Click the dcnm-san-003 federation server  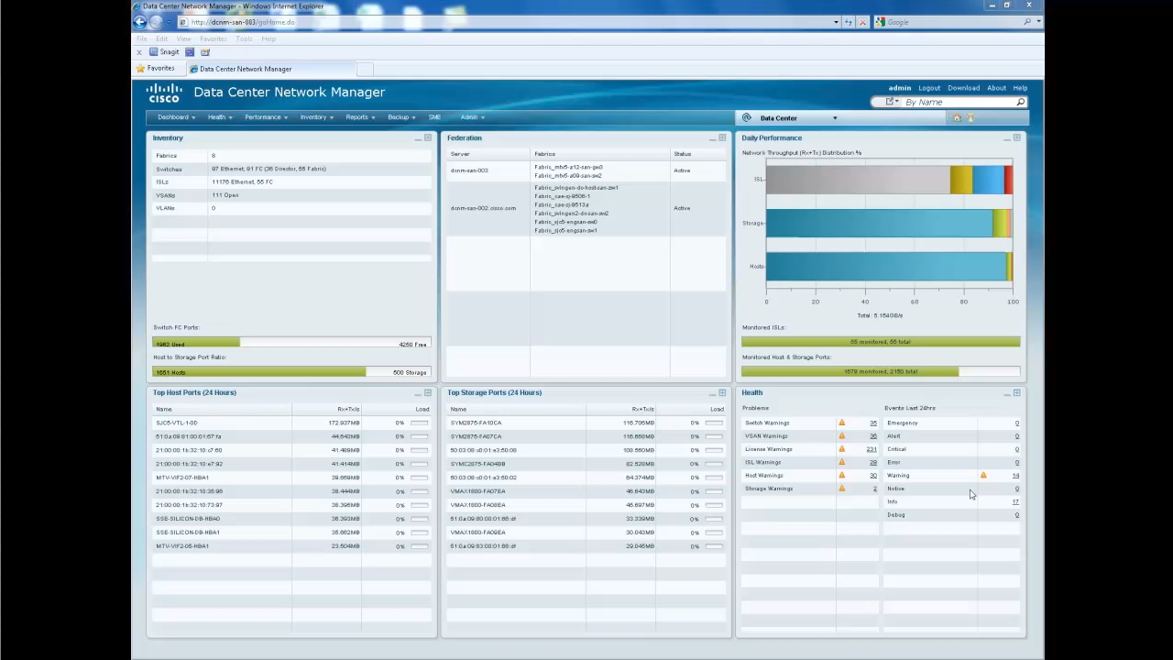(469, 170)
